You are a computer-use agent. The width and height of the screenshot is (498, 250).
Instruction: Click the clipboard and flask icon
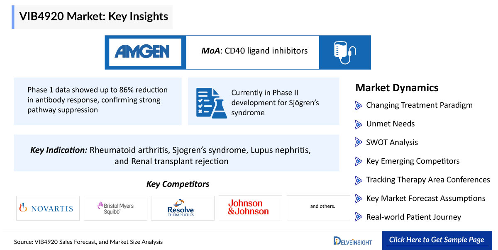click(x=211, y=103)
